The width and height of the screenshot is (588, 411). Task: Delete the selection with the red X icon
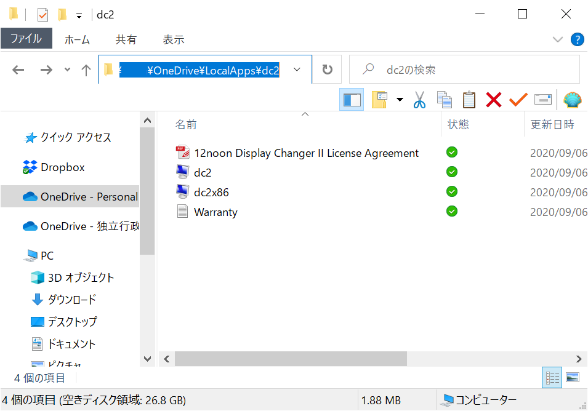coord(493,99)
